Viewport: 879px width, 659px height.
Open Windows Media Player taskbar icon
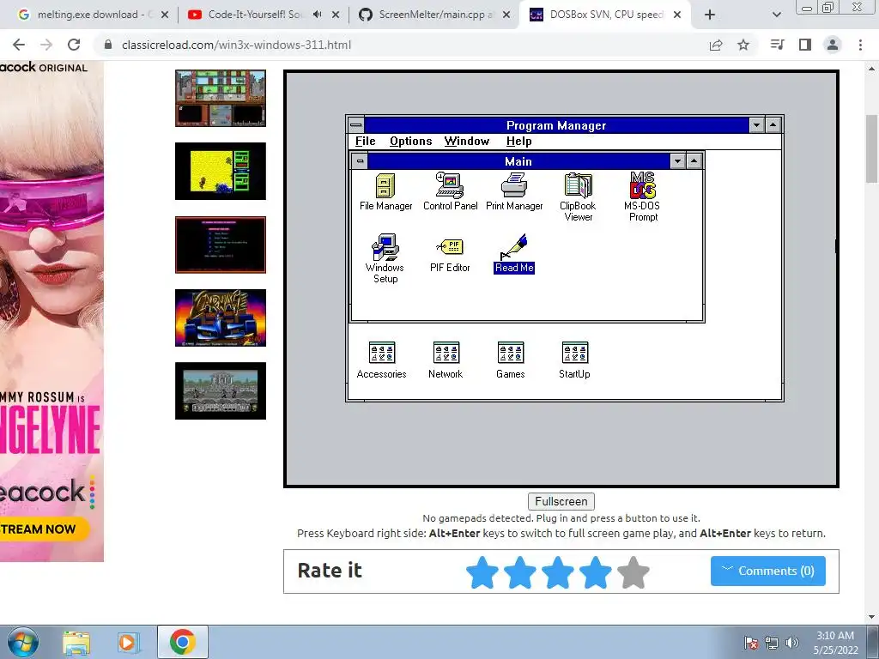click(x=127, y=643)
